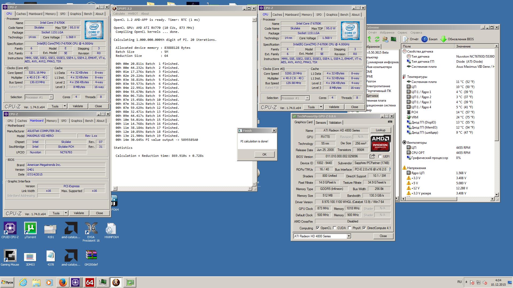Switch to AIDA64 taskbar button
Image resolution: width=513 pixels, height=288 pixels.
pyautogui.click(x=90, y=282)
